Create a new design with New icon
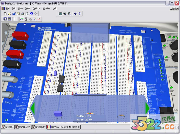Screen dimensions: 180x134 click(x=5, y=14)
